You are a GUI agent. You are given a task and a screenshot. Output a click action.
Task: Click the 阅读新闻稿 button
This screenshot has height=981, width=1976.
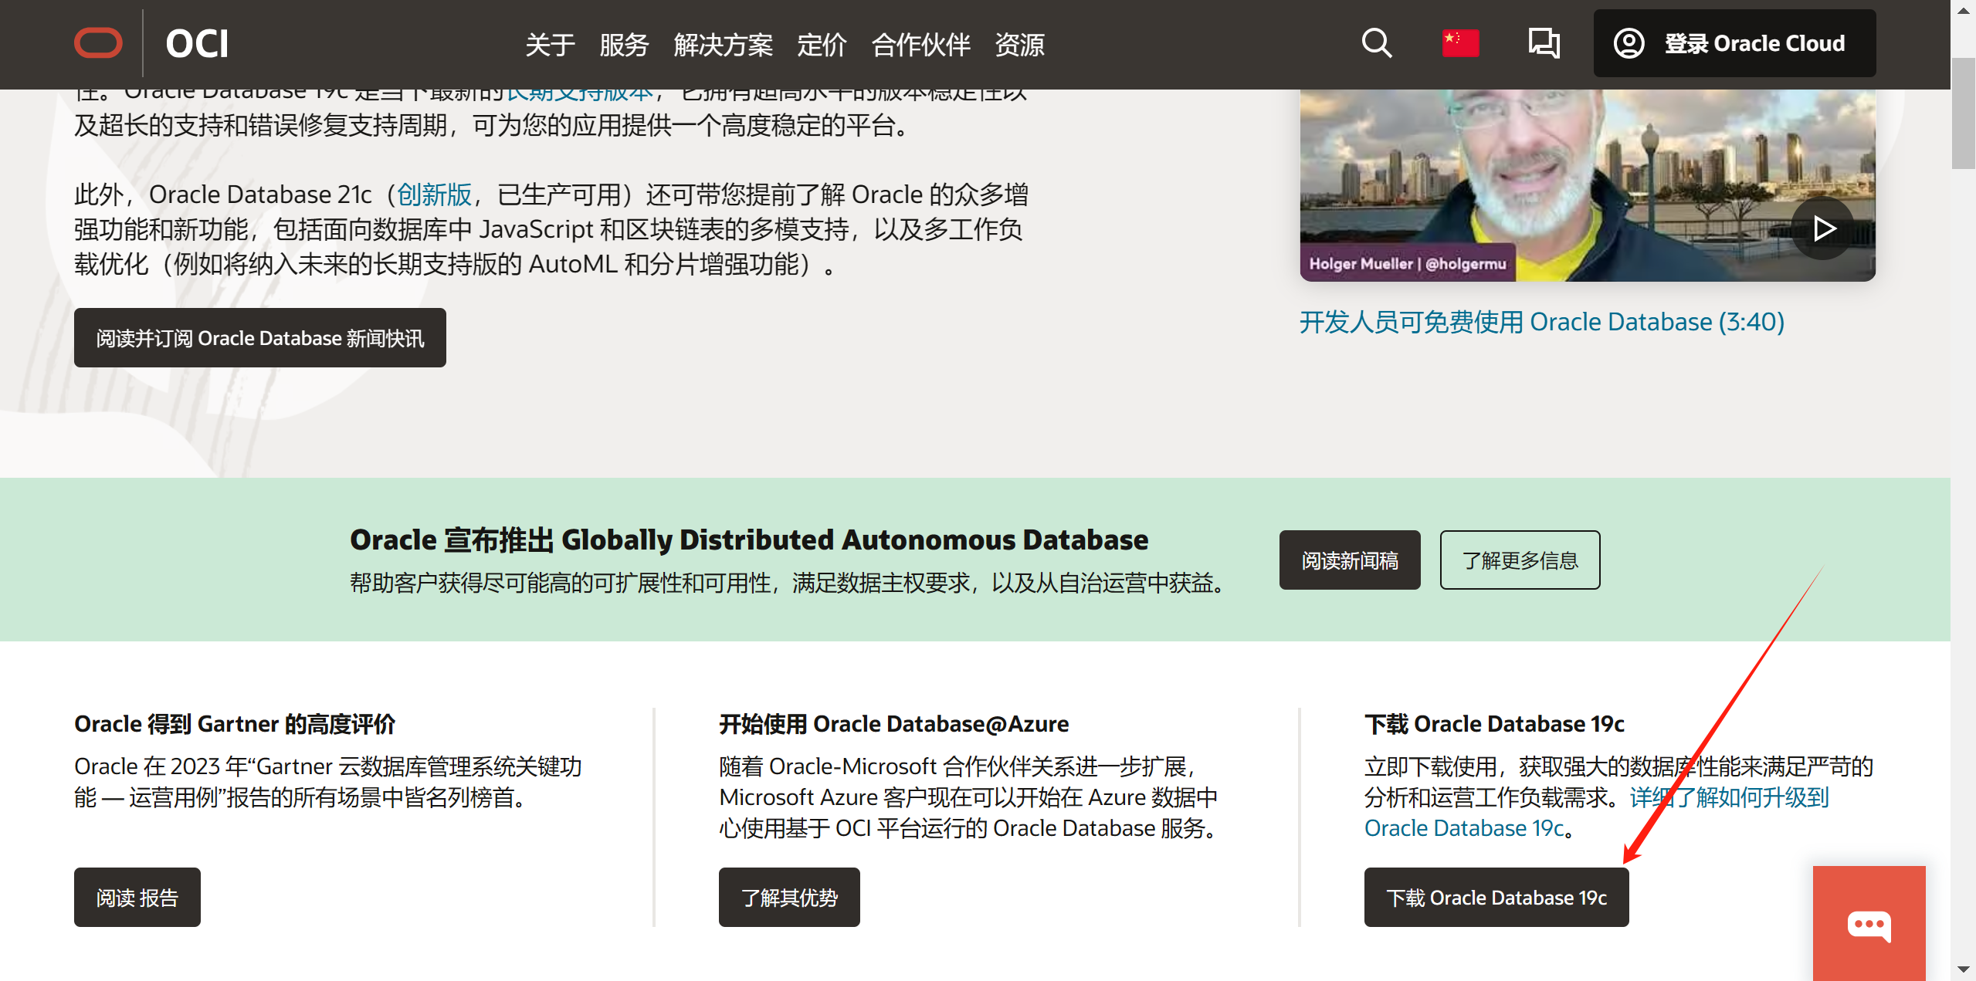1350,560
